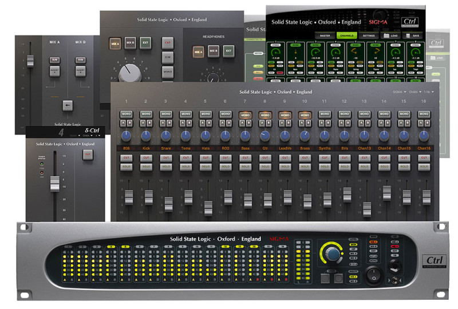Image resolution: width=458 pixels, height=309 pixels.
Task: Click the δ-Ctrl plugin fader cap
Action: click(54, 184)
